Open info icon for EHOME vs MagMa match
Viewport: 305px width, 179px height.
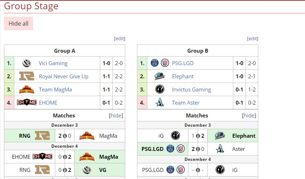coord(65,157)
